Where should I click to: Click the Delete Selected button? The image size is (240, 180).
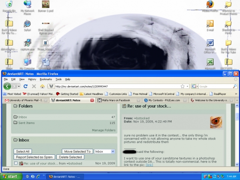(70, 157)
